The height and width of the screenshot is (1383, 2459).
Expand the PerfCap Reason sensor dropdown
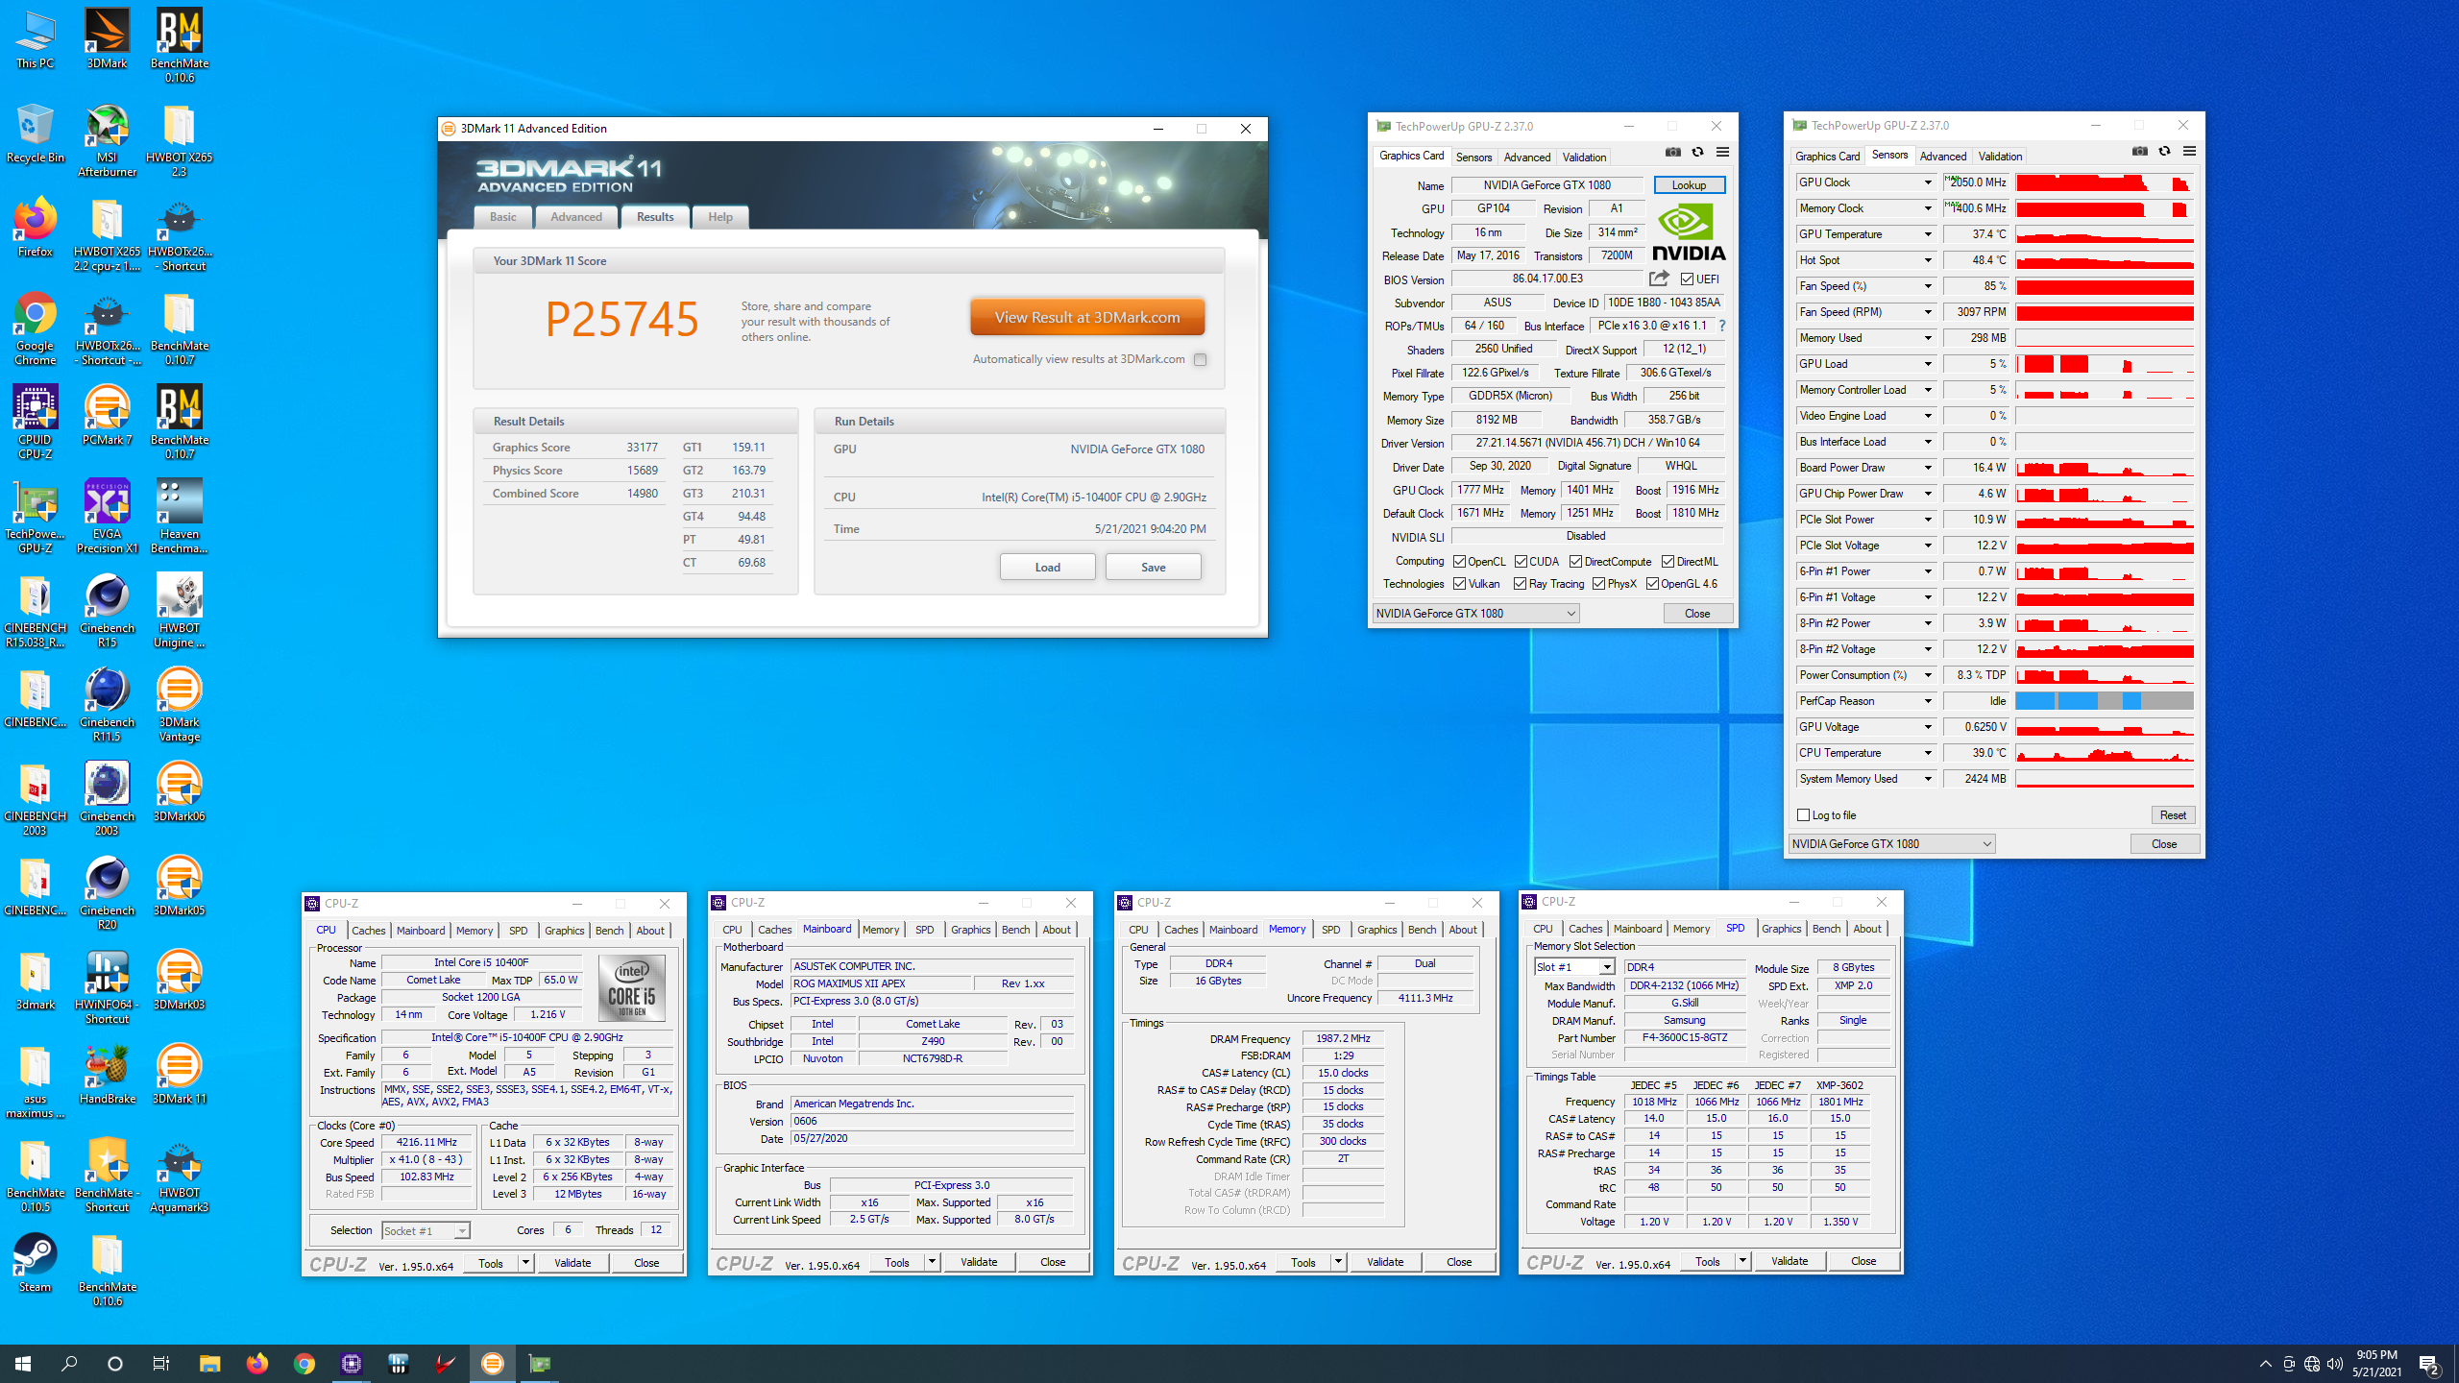1927,701
